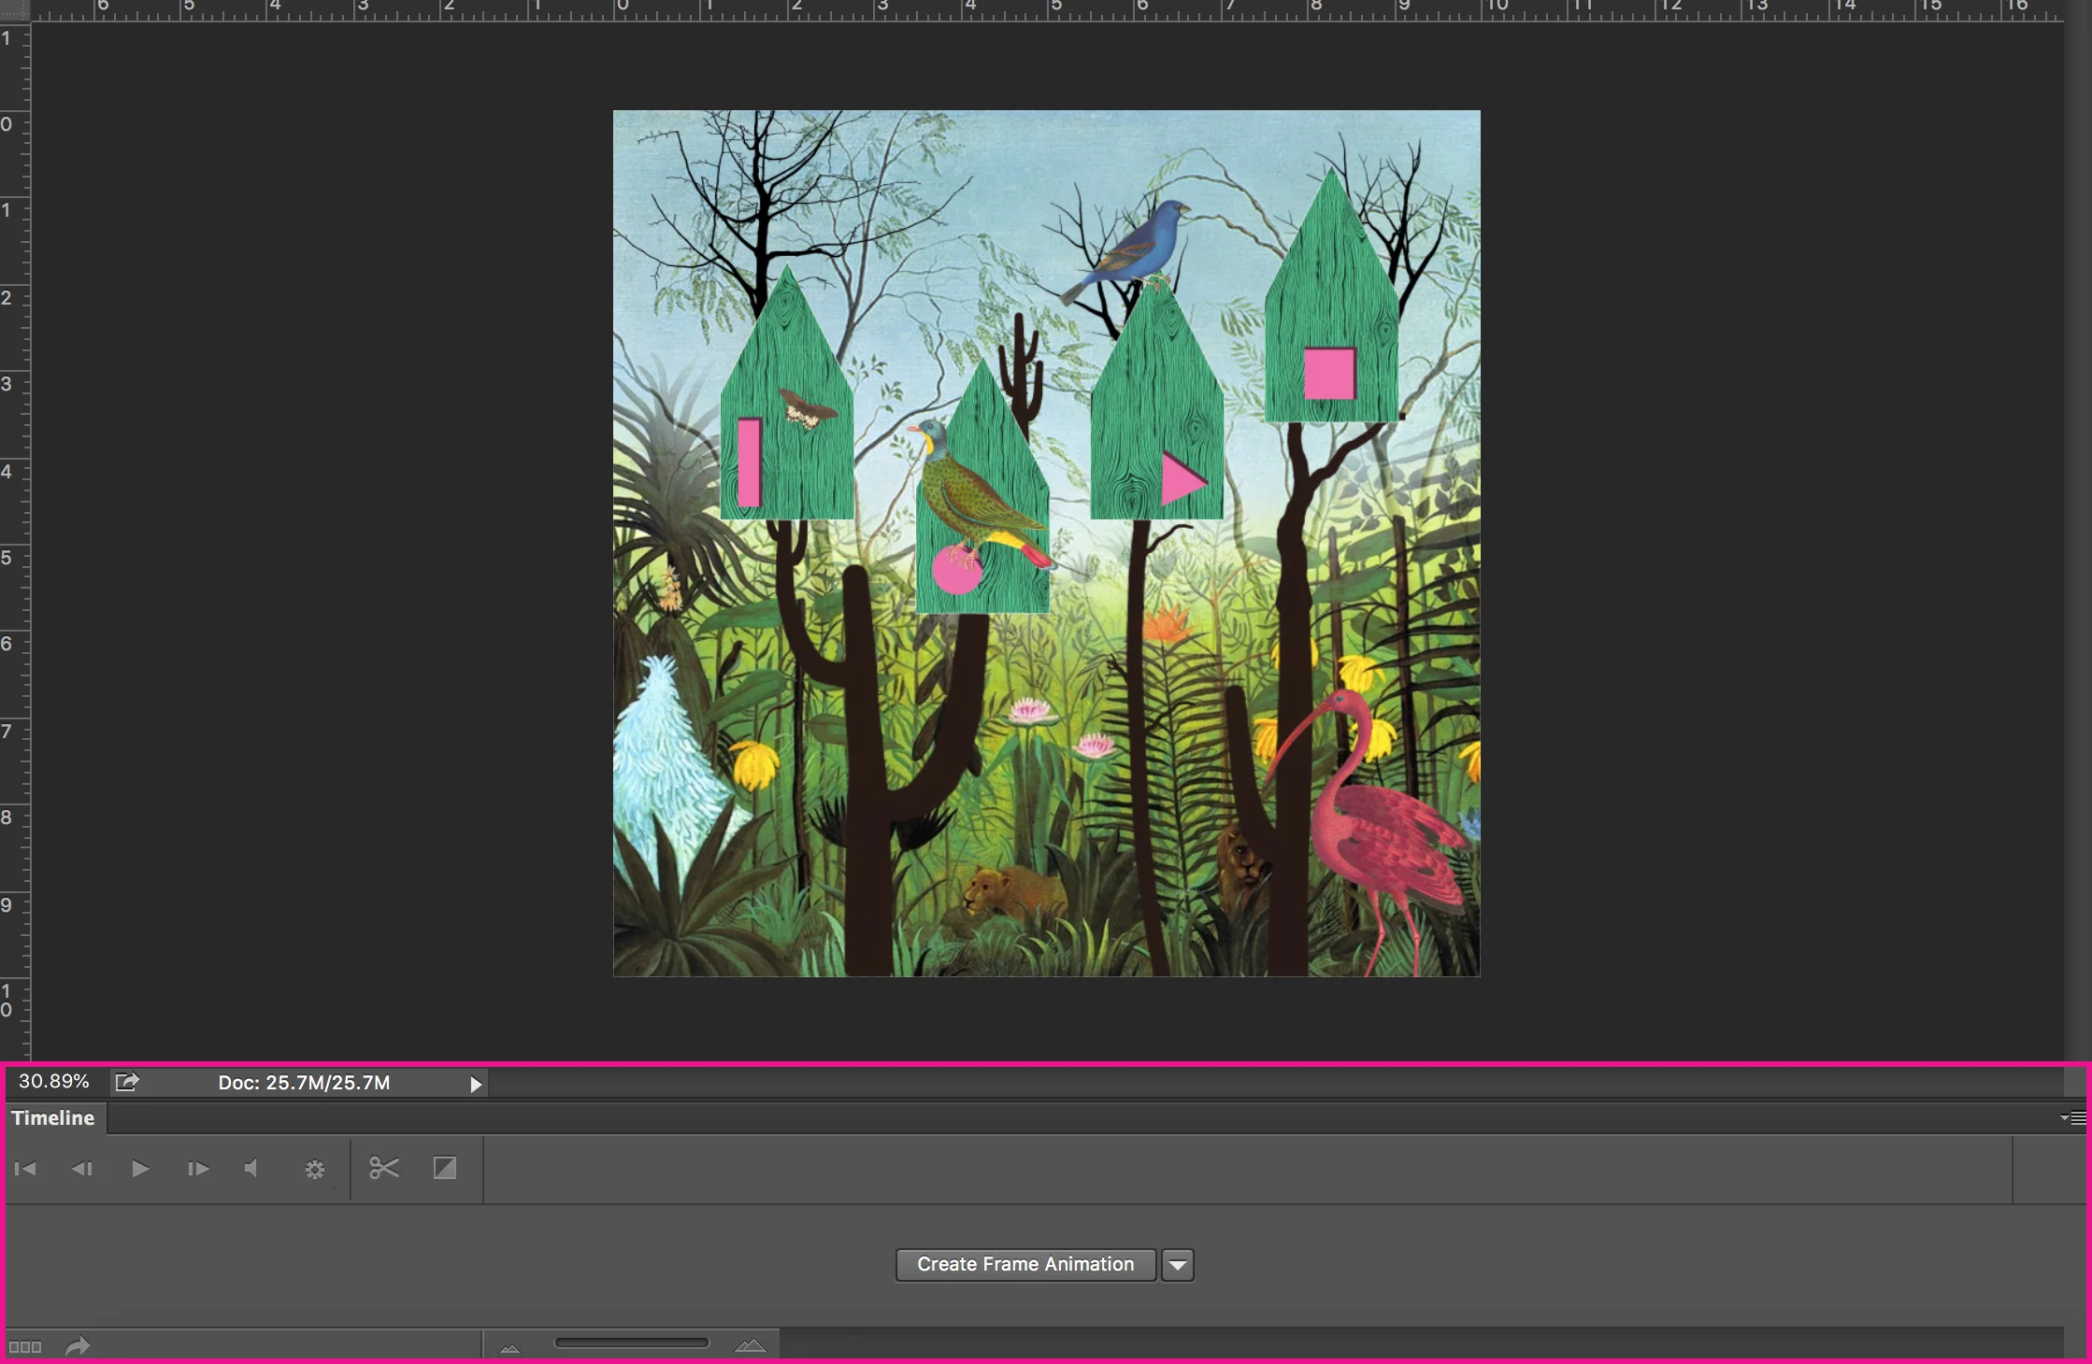Click the 30.89% zoom level field
The width and height of the screenshot is (2092, 1364).
click(x=54, y=1082)
